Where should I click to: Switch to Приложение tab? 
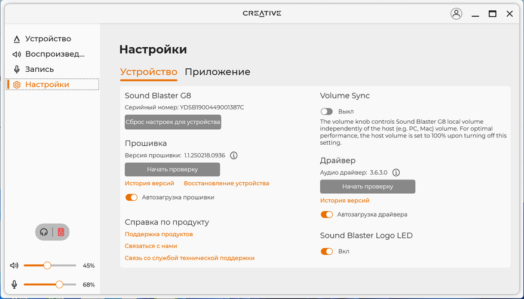pyautogui.click(x=217, y=72)
